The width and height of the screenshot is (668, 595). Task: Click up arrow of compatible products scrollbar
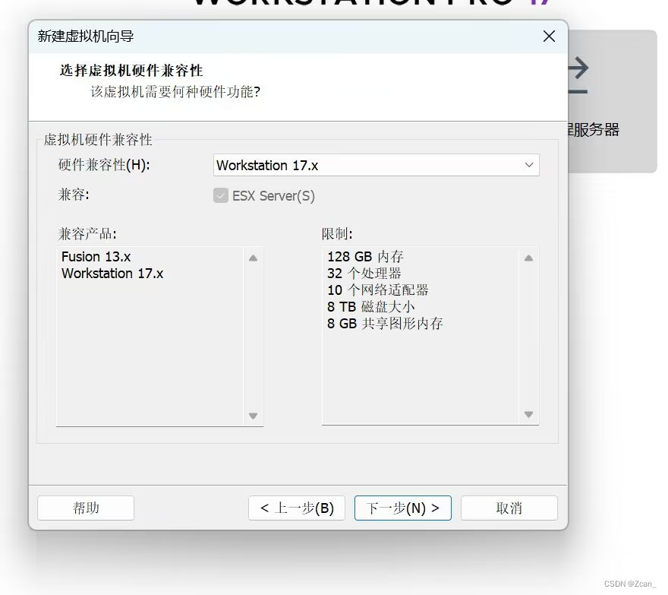(x=253, y=258)
